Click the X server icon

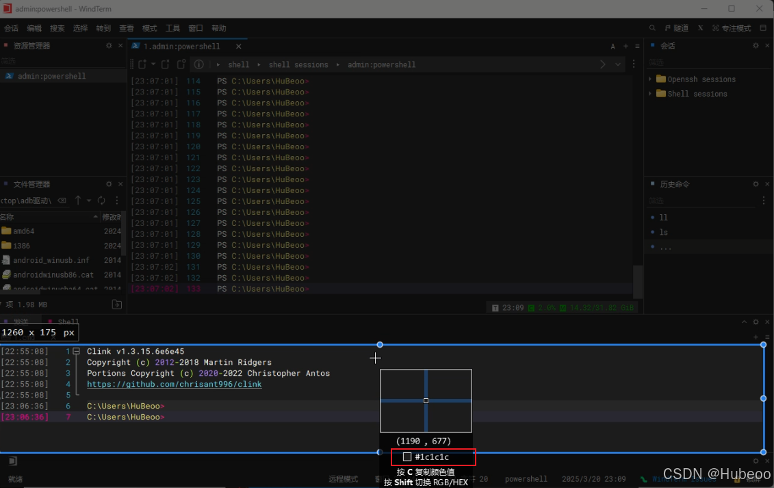tap(701, 28)
